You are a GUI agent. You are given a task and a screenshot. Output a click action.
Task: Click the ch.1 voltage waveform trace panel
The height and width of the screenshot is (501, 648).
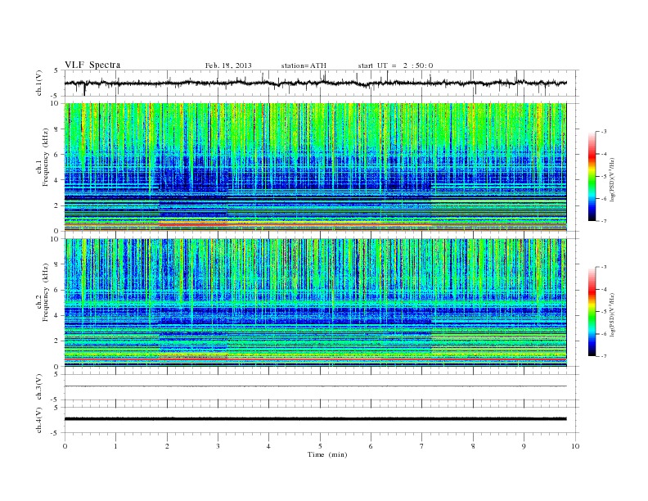click(x=322, y=83)
